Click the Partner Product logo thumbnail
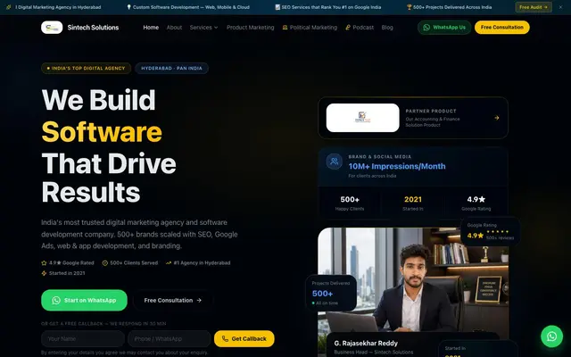This screenshot has width=571, height=357. 363,118
